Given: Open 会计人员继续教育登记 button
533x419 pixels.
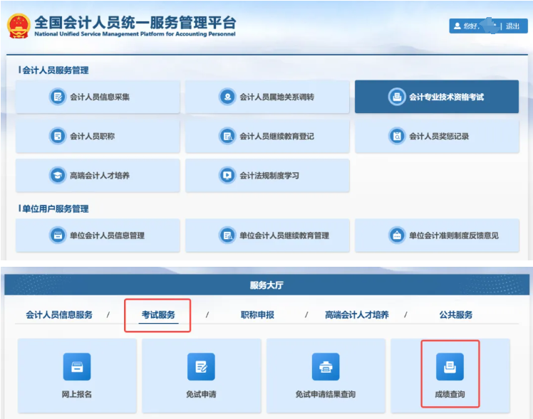Looking at the screenshot, I should (267, 136).
